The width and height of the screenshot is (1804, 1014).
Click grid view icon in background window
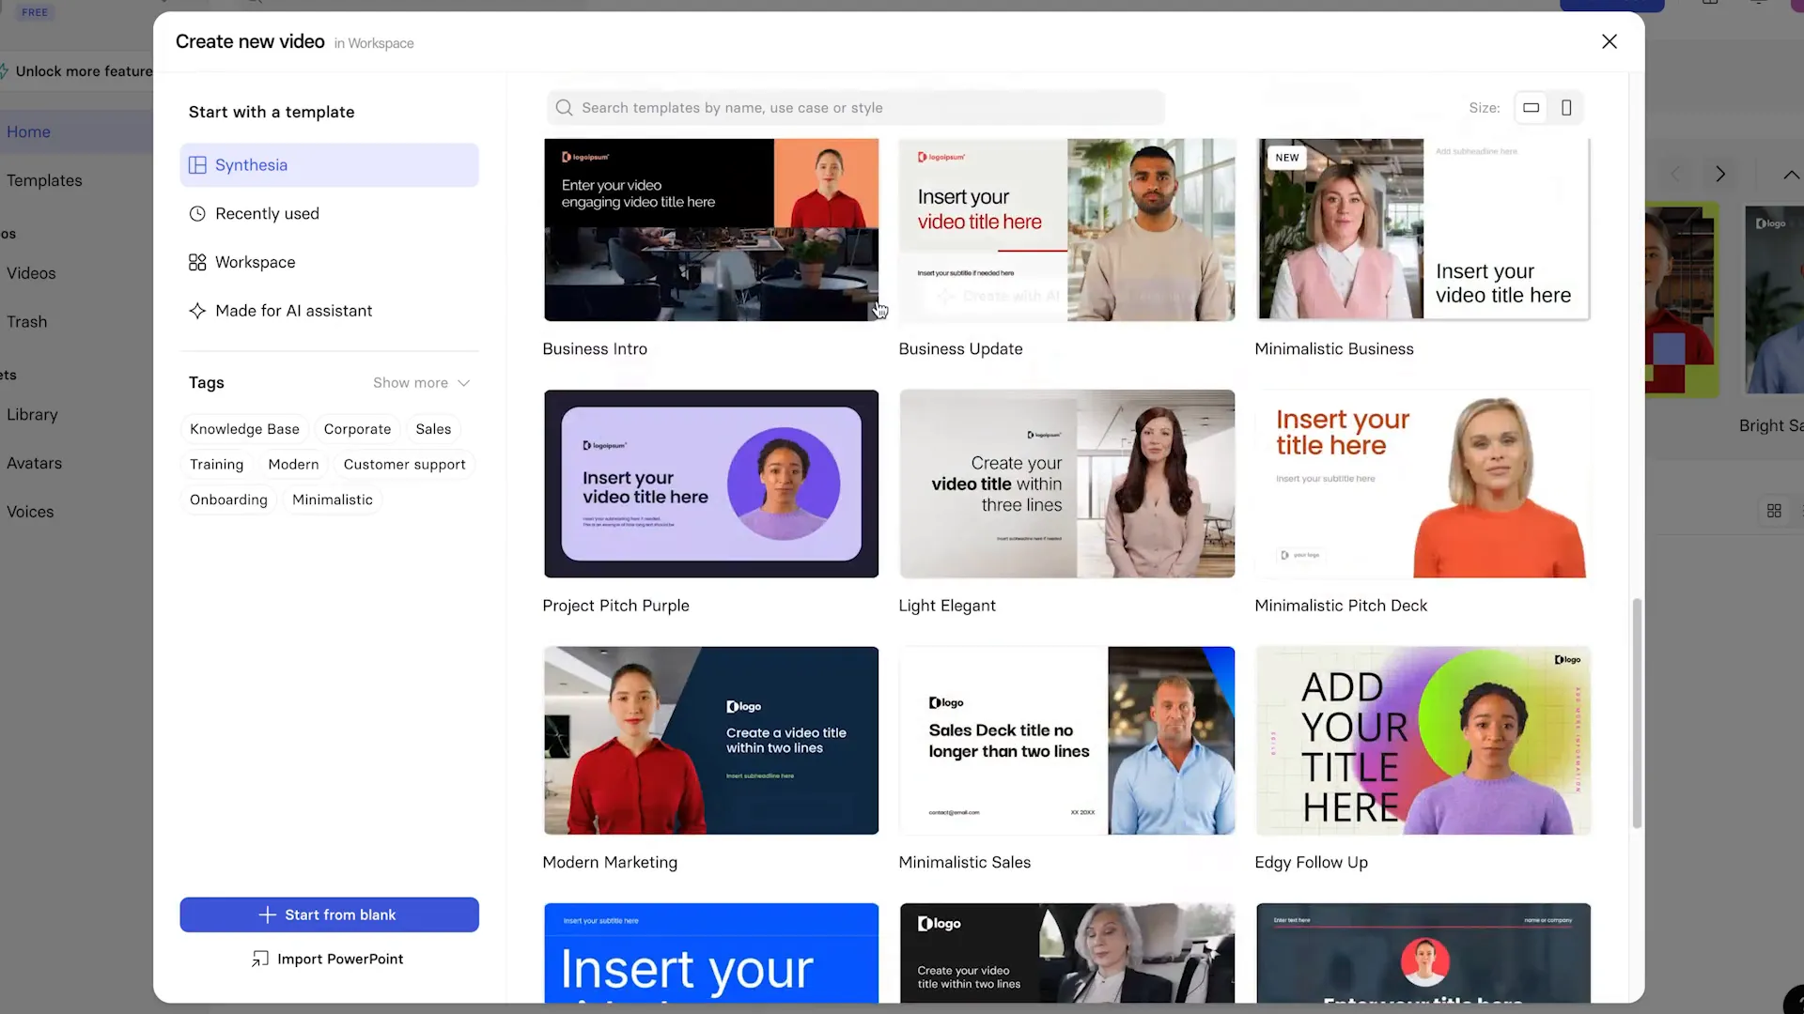pos(1774,511)
